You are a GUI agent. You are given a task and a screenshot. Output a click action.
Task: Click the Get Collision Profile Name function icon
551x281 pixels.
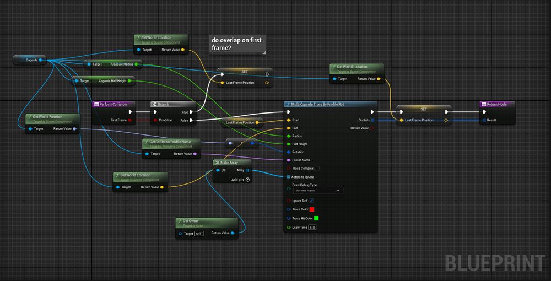click(146, 142)
